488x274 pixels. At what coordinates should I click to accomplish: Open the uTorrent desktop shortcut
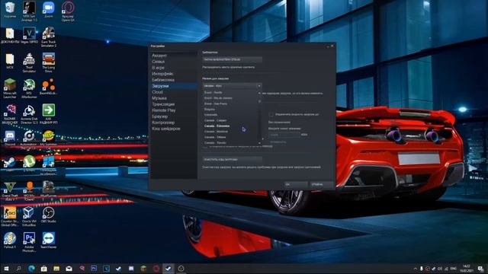click(x=29, y=164)
